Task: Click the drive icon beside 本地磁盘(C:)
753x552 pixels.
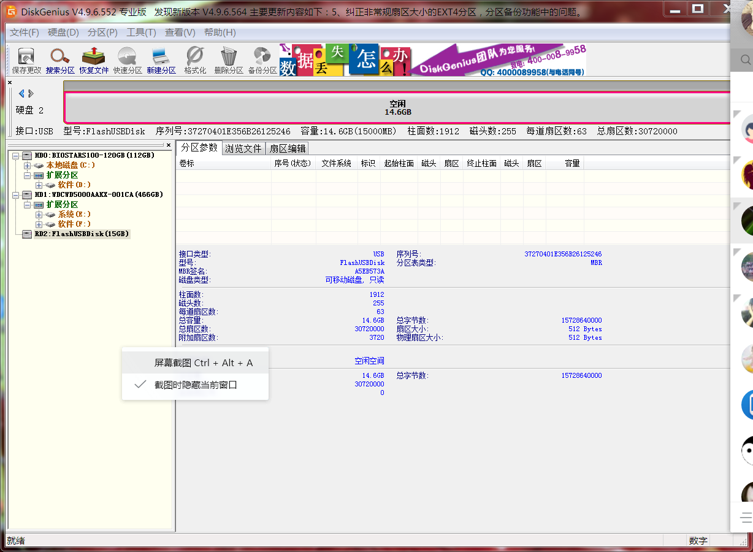Action: (x=39, y=165)
